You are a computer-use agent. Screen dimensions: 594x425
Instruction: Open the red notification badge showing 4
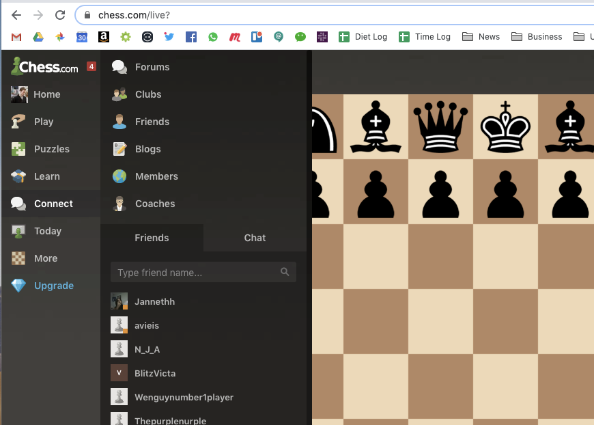coord(91,66)
